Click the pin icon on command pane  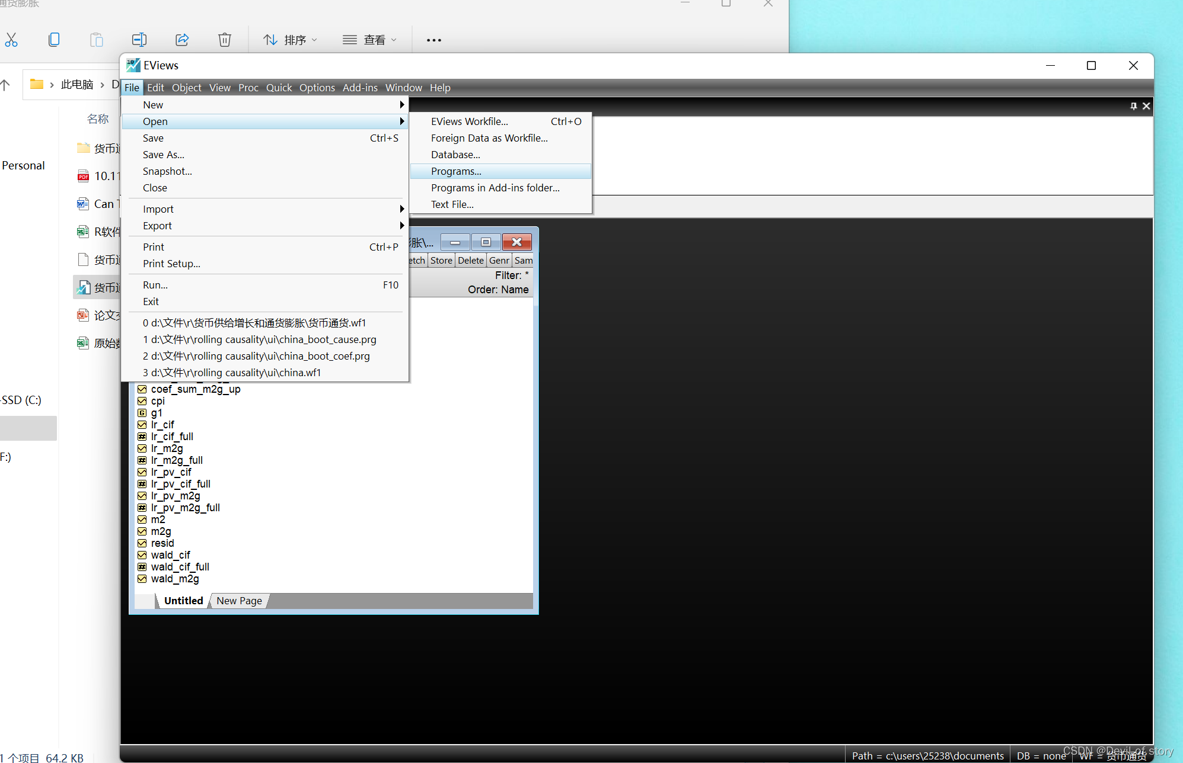point(1133,106)
